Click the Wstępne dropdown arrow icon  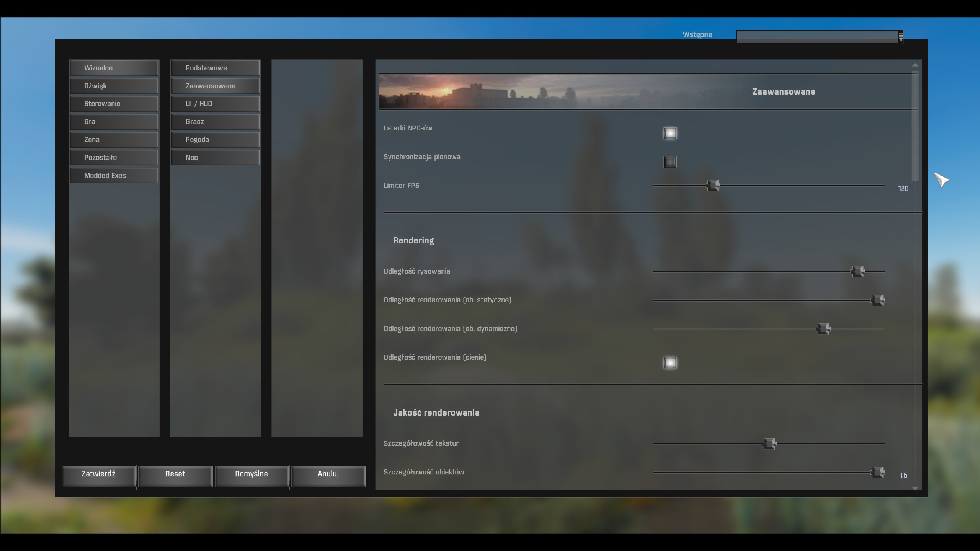click(900, 37)
